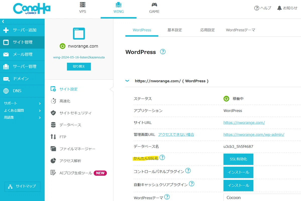This screenshot has height=201, width=301.
Task: Click the ファイルマネージャー folder icon
Action: point(53,149)
